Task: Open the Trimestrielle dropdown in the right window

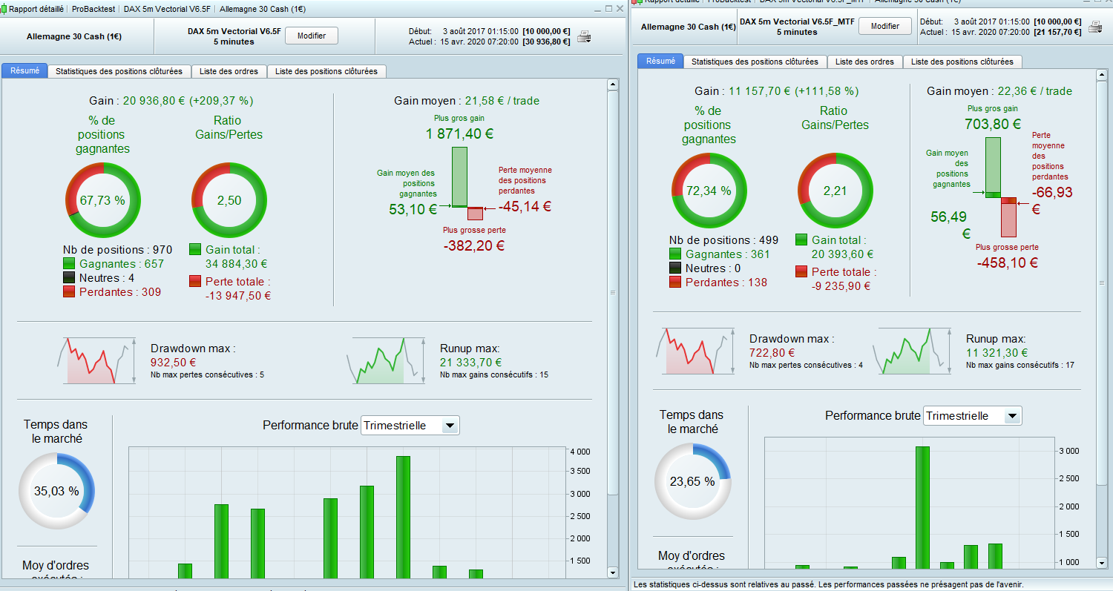Action: click(972, 416)
